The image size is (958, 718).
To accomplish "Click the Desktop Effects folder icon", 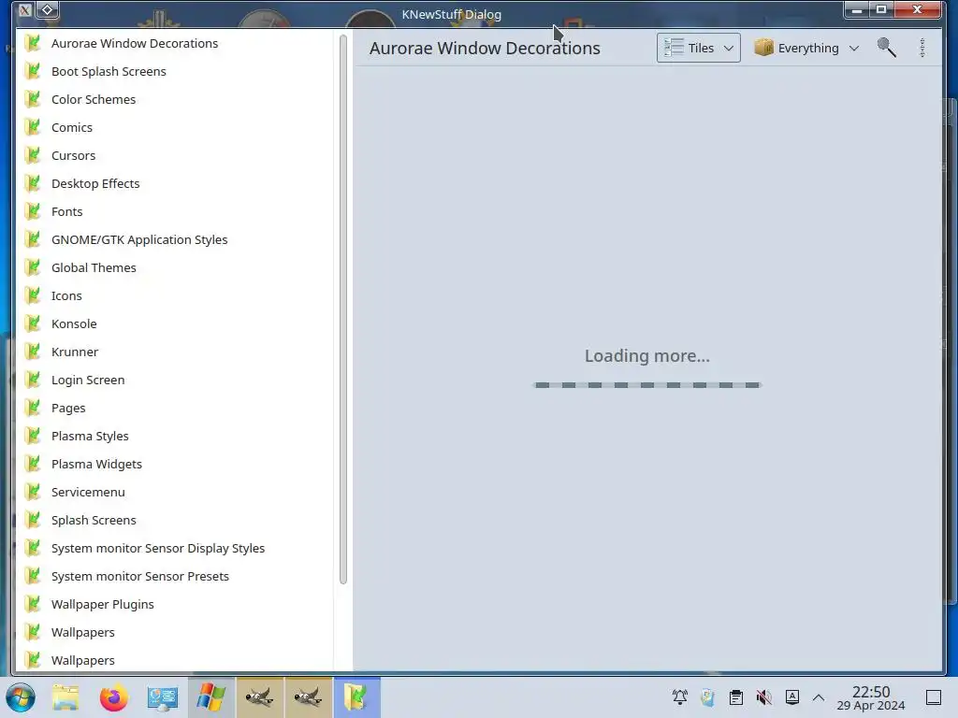I will coord(33,184).
